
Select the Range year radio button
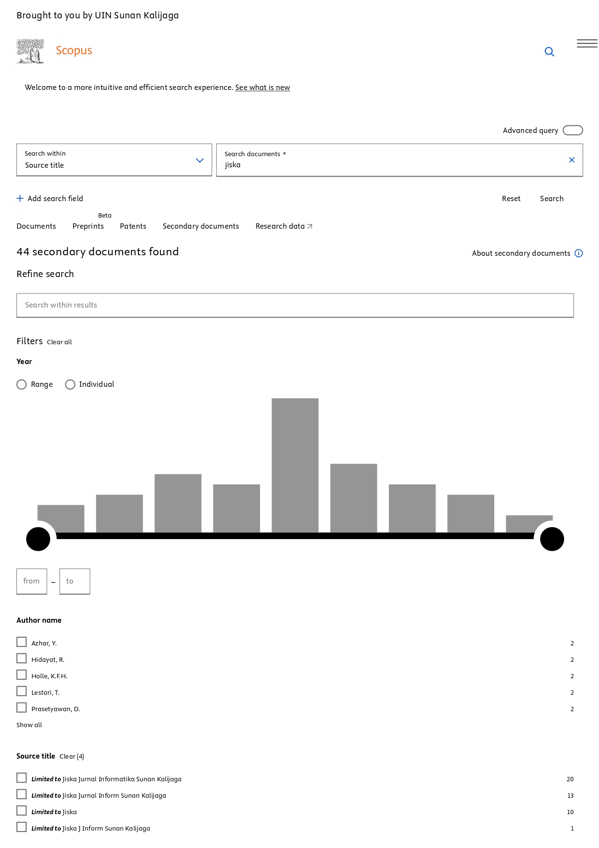click(x=22, y=384)
